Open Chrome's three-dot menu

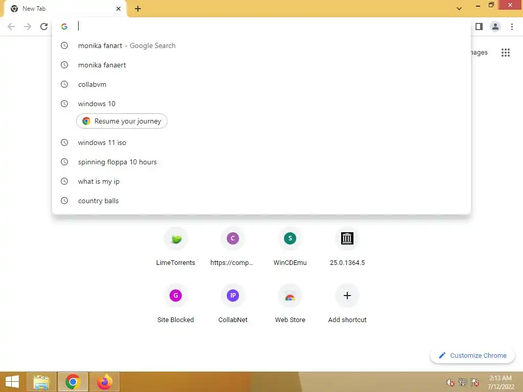(512, 27)
